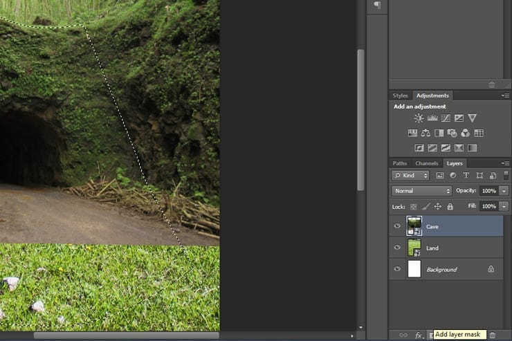Image resolution: width=512 pixels, height=341 pixels.
Task: Lock transparent pixels
Action: click(x=413, y=207)
